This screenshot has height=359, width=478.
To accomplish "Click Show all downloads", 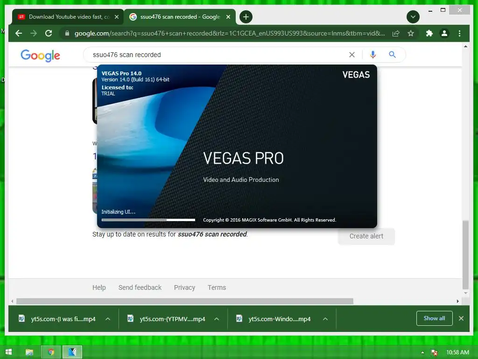I will [435, 318].
